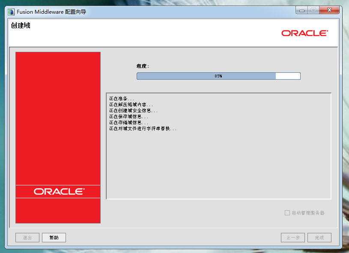Click the 完成 button

(x=319, y=238)
